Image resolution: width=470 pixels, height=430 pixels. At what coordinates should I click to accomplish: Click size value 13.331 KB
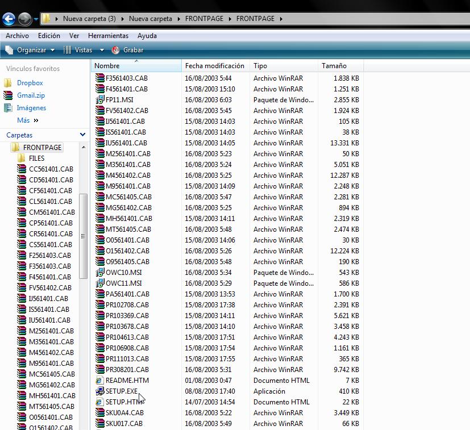344,143
